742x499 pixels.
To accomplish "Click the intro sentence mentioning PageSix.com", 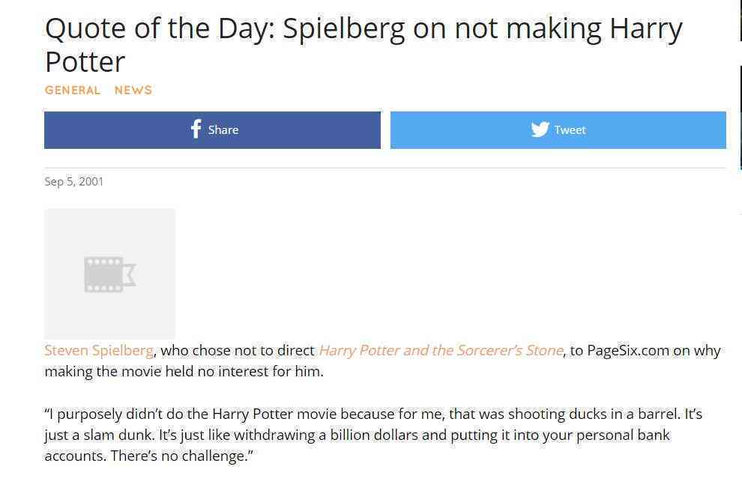I will point(382,361).
